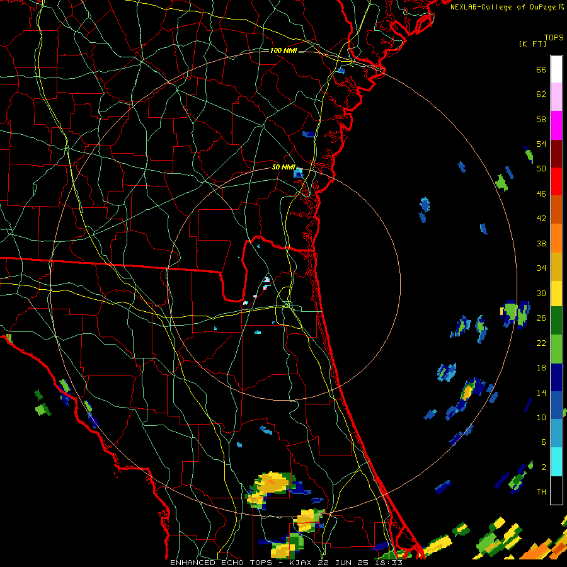567x567 pixels.
Task: Click the 66 legend value
Action: 541,69
